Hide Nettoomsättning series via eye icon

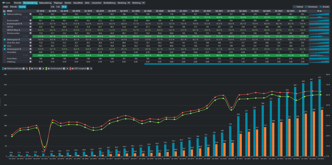pos(5,69)
